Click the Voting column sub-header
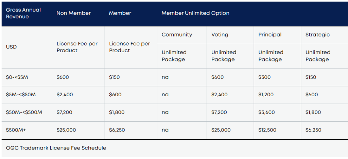 220,35
